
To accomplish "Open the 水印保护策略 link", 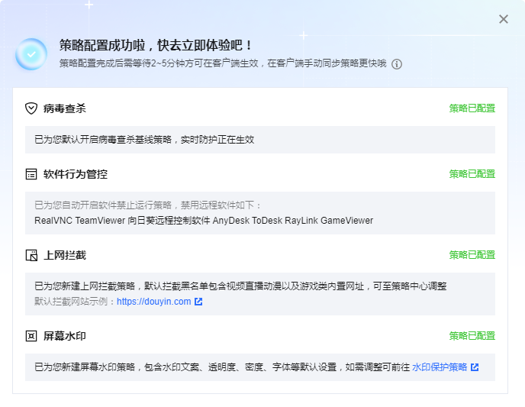I will coord(440,367).
